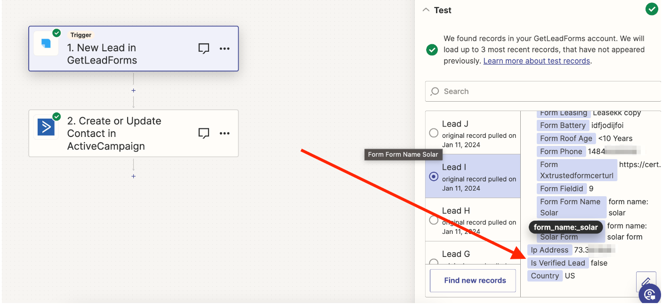This screenshot has width=662, height=304.
Task: Open the ellipsis menu on the ActiveCampaign step
Action: (225, 133)
